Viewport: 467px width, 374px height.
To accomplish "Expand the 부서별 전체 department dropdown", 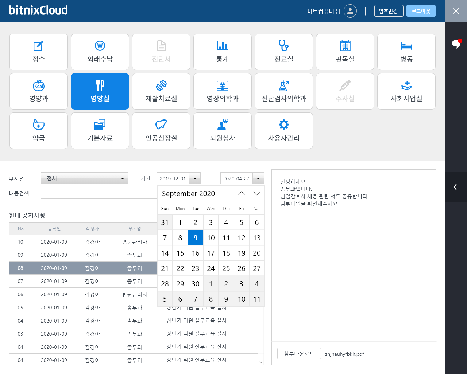I will point(85,178).
